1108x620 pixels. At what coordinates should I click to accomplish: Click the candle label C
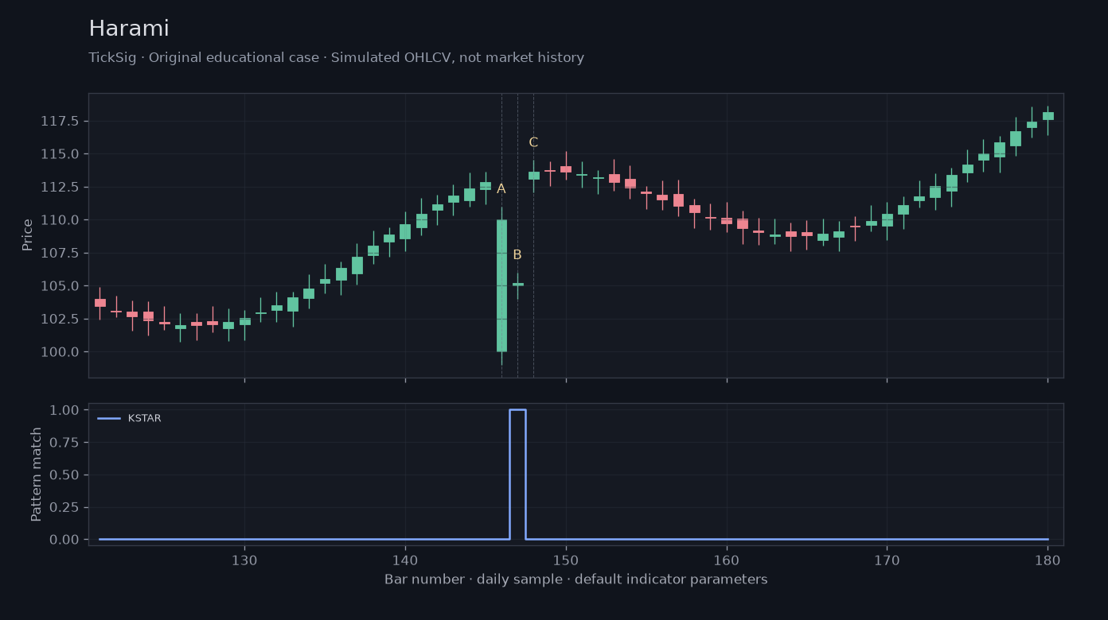click(533, 143)
